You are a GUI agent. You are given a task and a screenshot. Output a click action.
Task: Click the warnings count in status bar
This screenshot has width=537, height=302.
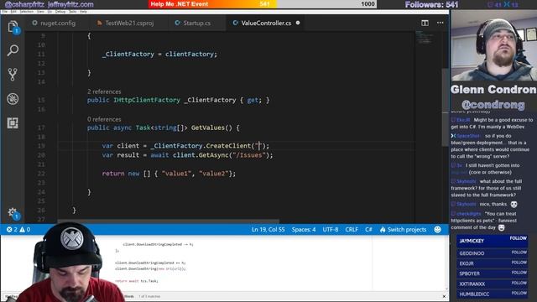24,229
